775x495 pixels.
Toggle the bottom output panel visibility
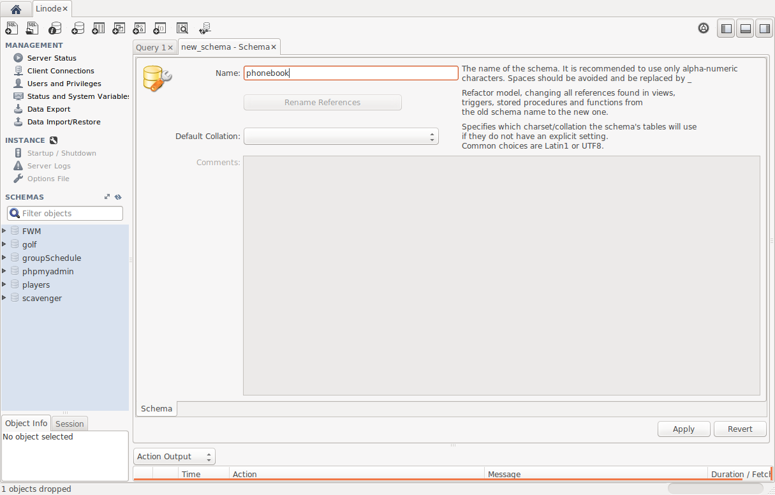coord(744,29)
